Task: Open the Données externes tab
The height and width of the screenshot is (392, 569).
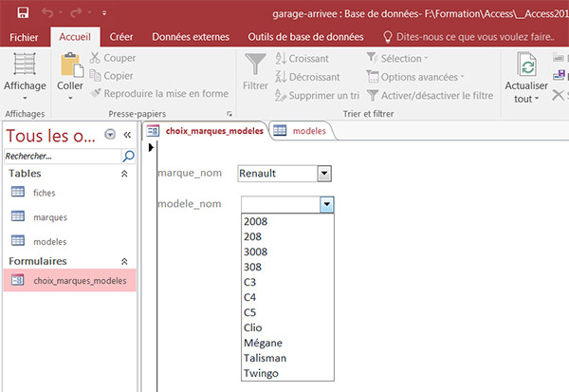Action: [191, 37]
